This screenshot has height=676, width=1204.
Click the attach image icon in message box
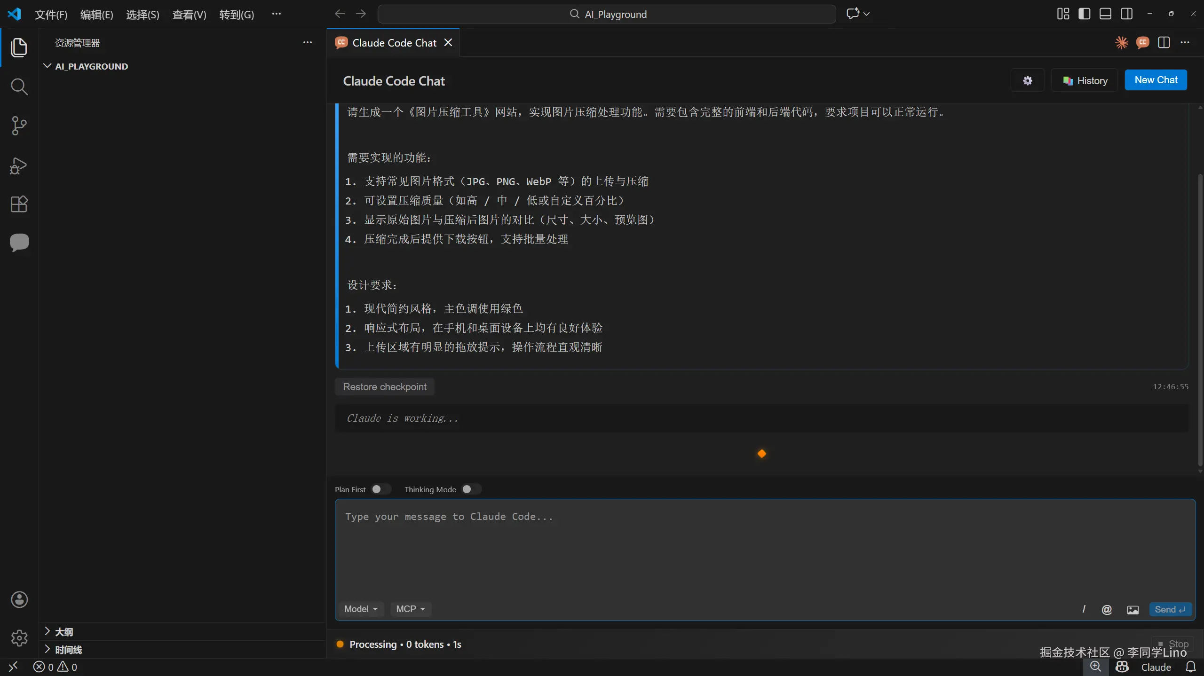click(1133, 610)
